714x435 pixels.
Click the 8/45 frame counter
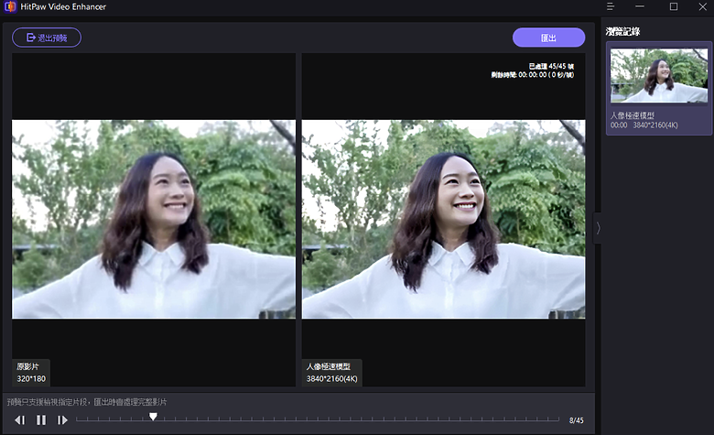576,420
